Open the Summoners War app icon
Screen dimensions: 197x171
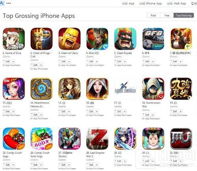coord(153,88)
